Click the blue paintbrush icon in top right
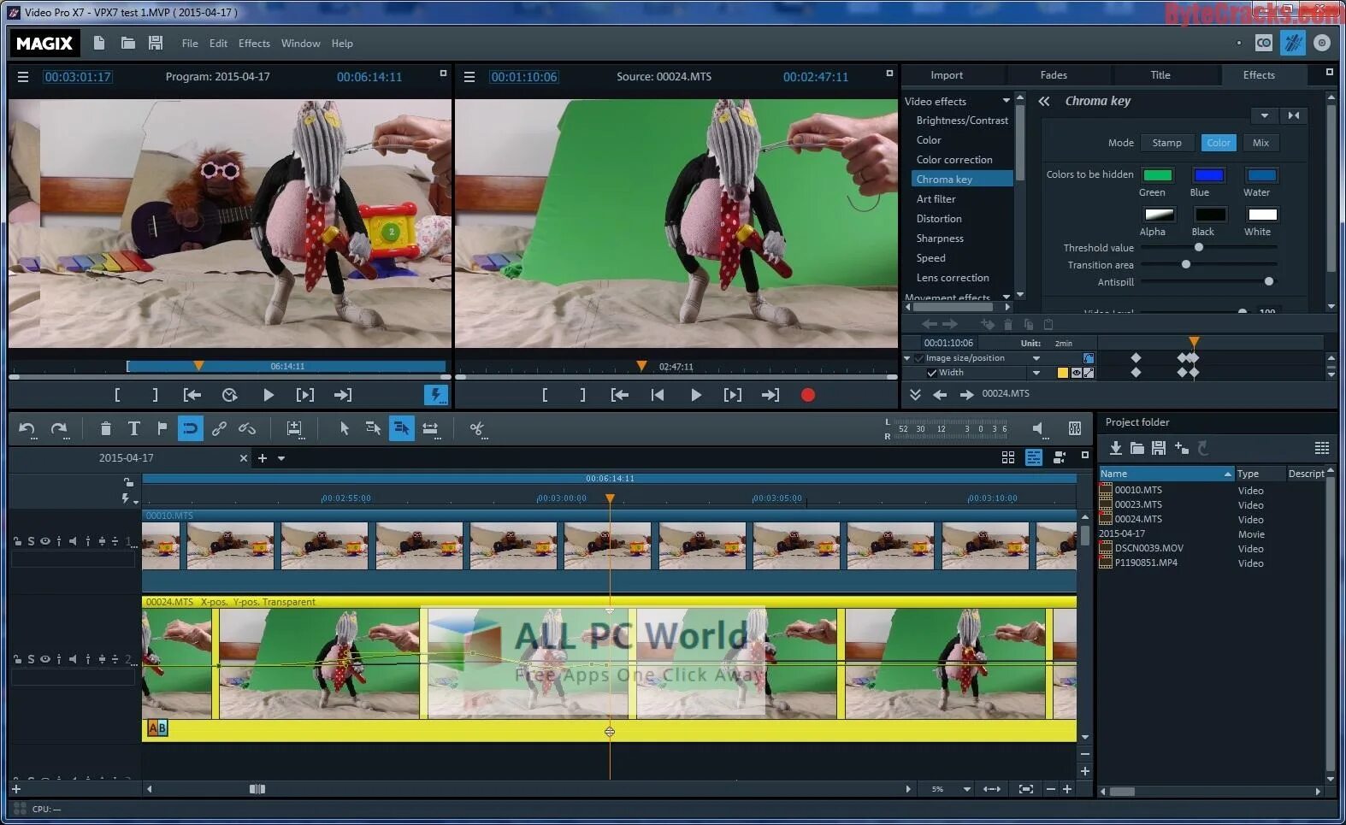Screen dimensions: 1346x825 coord(1293,43)
